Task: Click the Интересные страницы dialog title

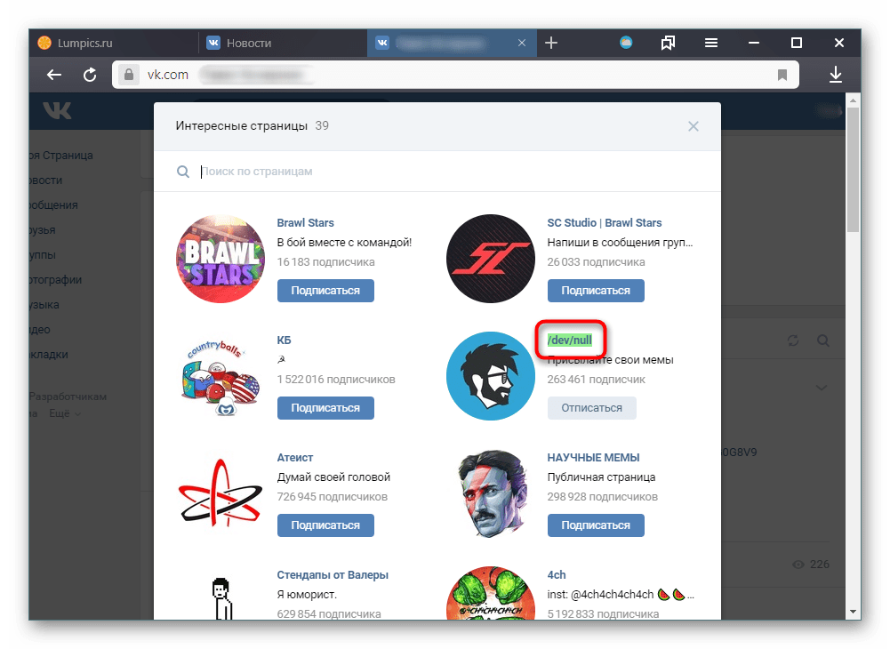Action: (x=241, y=125)
